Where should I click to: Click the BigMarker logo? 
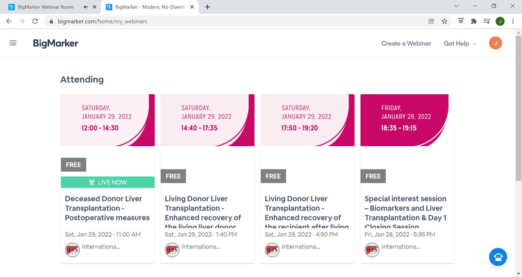[56, 43]
